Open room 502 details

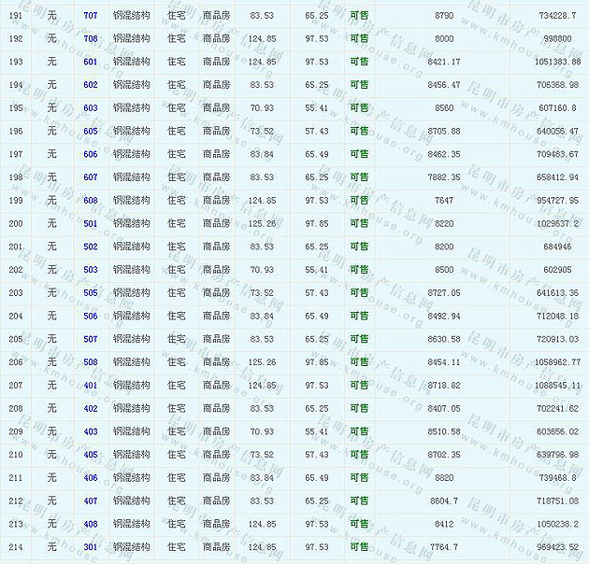click(x=90, y=247)
